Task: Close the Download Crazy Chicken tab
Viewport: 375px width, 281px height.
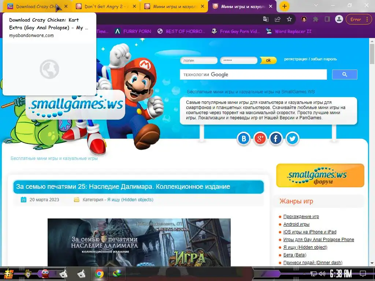Action: [66, 7]
